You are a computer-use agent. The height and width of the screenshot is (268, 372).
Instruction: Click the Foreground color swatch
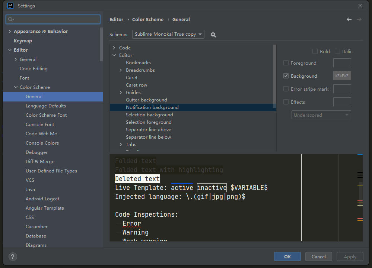(342, 63)
